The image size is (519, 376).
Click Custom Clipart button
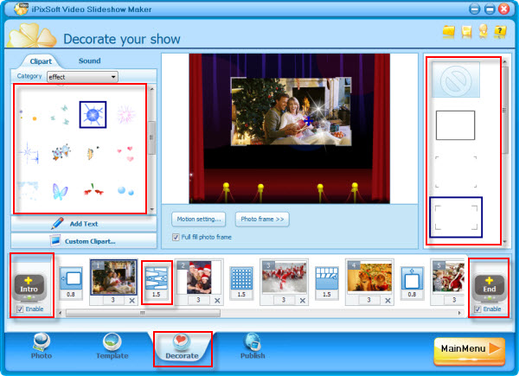[x=84, y=241]
